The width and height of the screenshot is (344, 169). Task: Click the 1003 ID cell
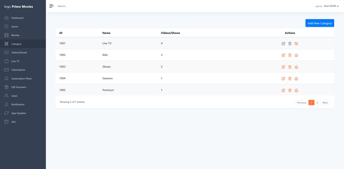pos(62,67)
